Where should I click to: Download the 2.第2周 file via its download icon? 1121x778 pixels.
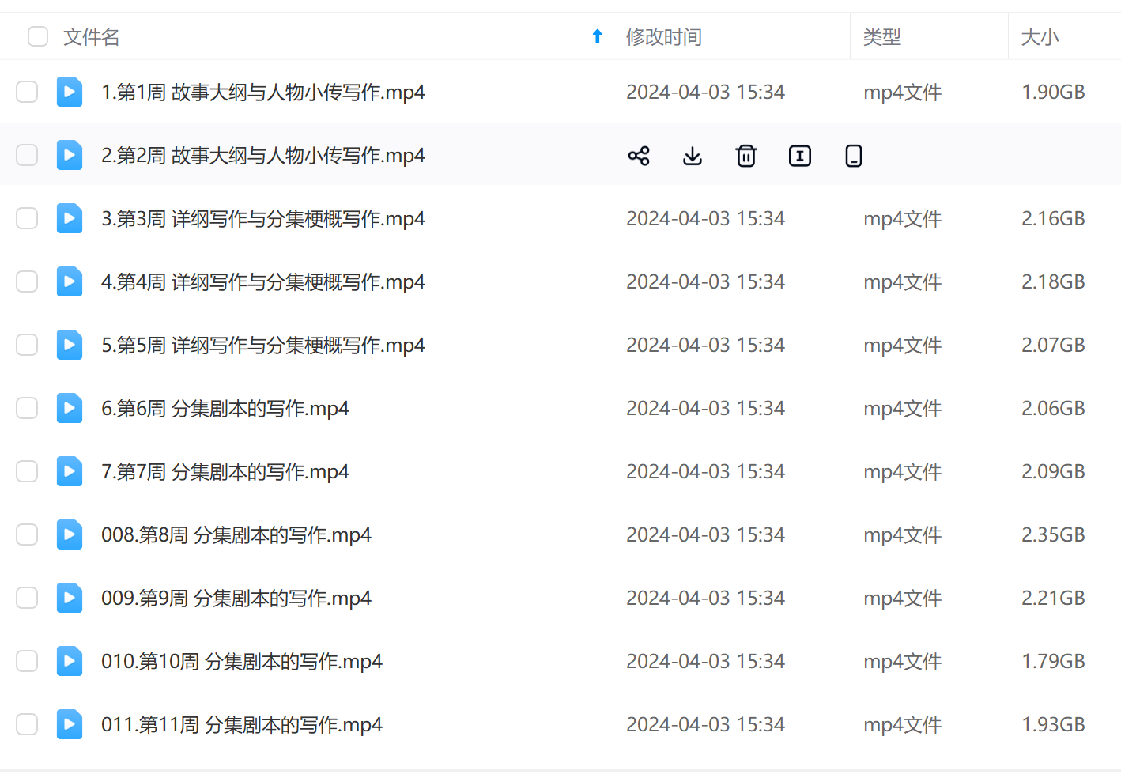[693, 156]
